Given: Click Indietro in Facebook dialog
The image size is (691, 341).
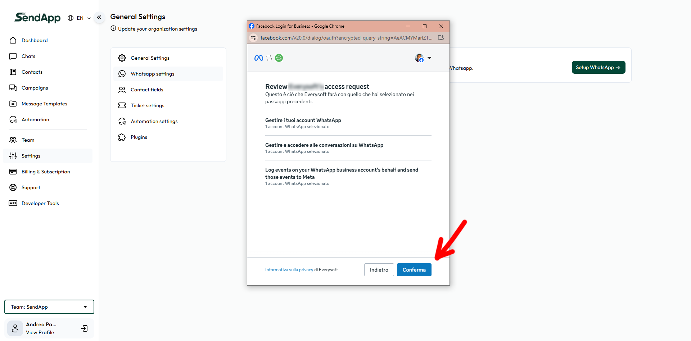Looking at the screenshot, I should click(x=379, y=270).
